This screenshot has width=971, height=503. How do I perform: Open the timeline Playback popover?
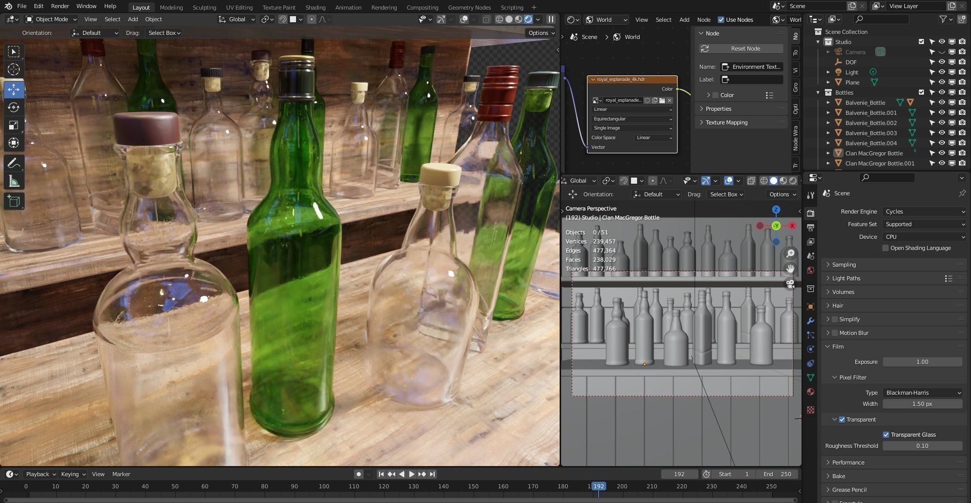coord(40,474)
